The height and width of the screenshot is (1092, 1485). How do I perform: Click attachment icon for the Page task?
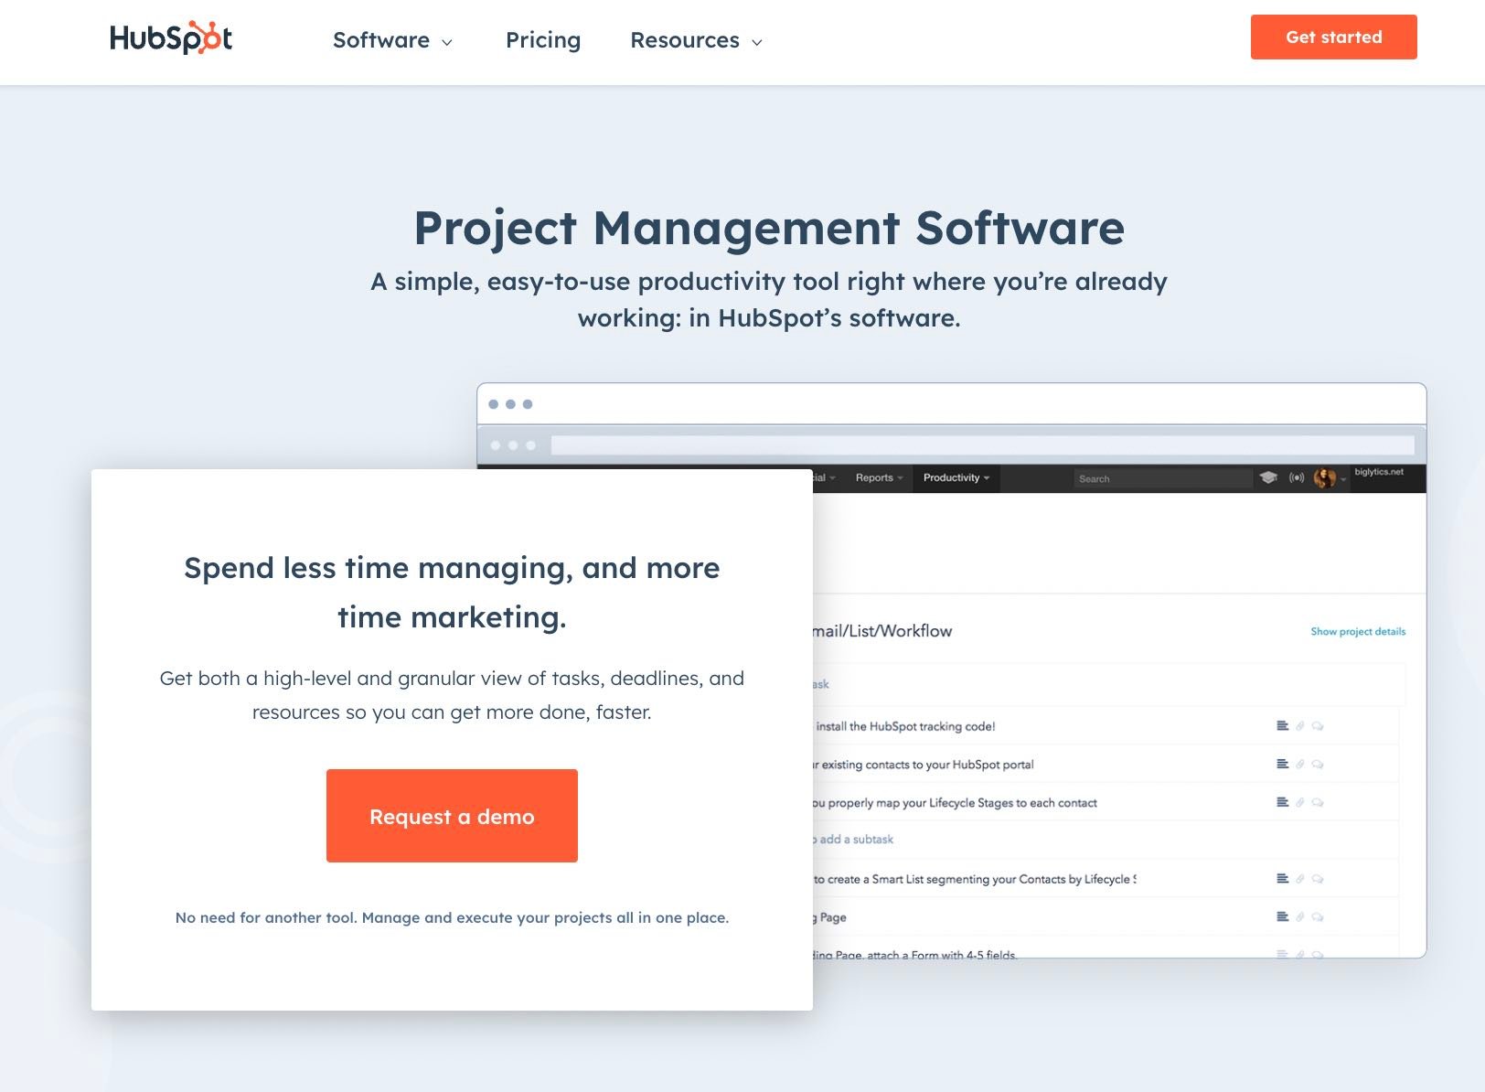pyautogui.click(x=1299, y=916)
